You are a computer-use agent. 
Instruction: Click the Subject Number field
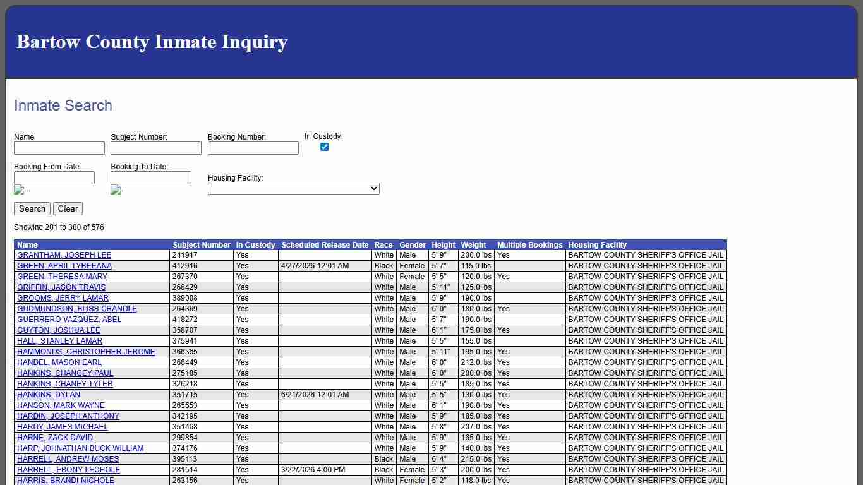coord(155,148)
